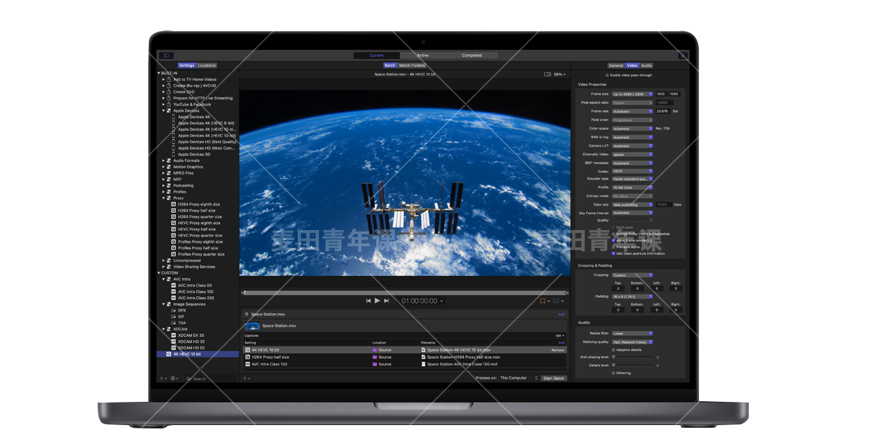The image size is (891, 441).
Task: Click the Start Batch button
Action: point(553,378)
